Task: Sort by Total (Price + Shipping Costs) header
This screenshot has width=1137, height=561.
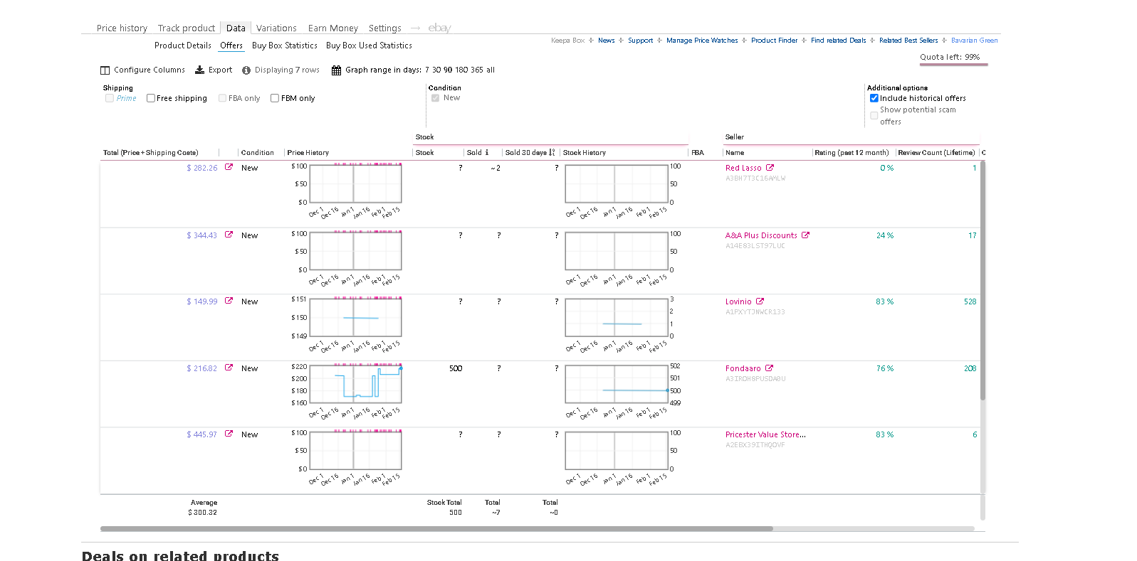Action: coord(151,153)
